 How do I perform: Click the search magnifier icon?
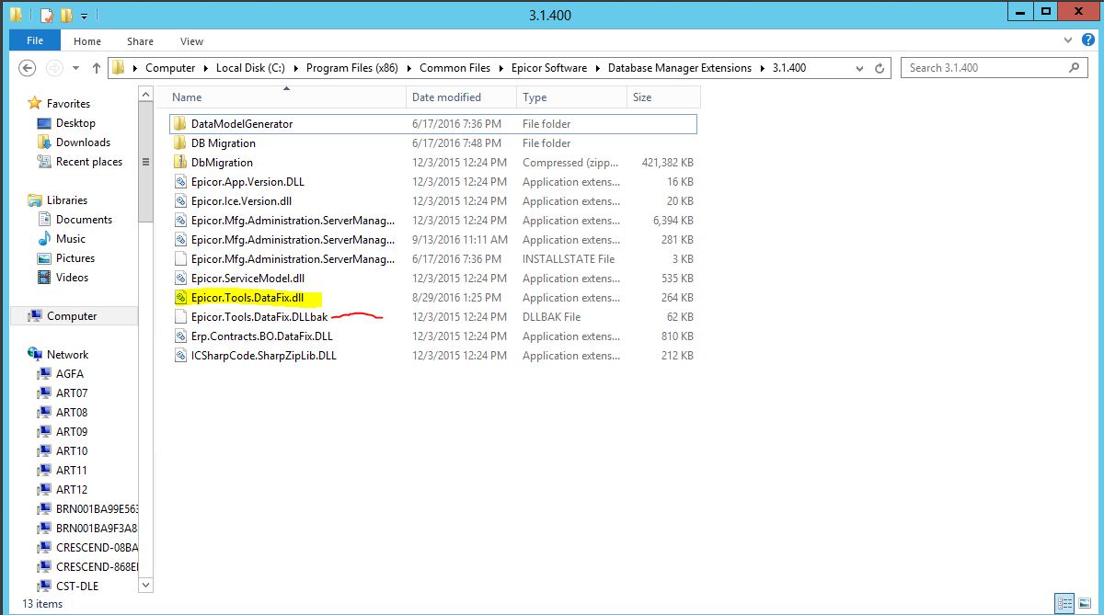tap(1075, 68)
